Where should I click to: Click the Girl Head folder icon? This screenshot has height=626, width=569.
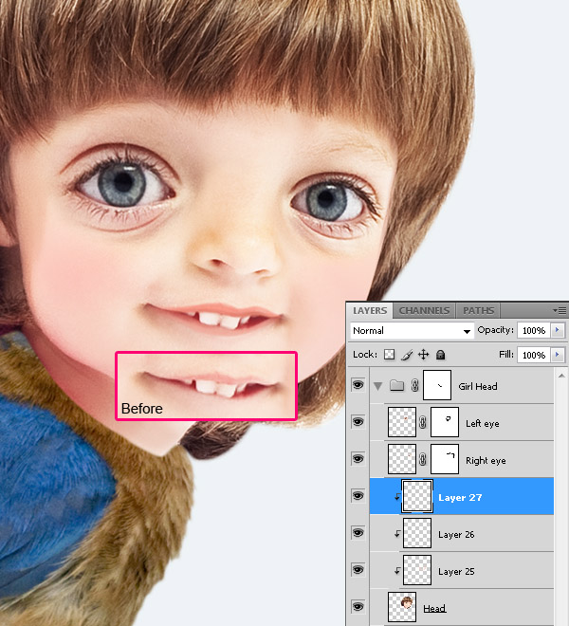pyautogui.click(x=396, y=386)
